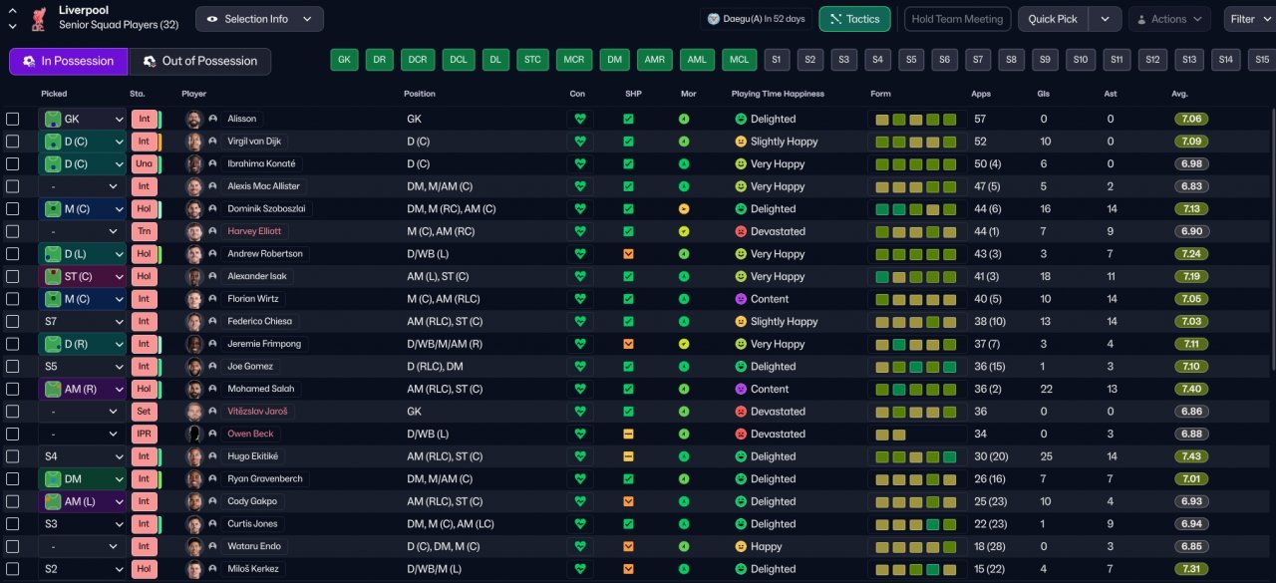Click Joe Gomez's condition heart icon
Screen dimensions: 1276x583
coord(578,366)
